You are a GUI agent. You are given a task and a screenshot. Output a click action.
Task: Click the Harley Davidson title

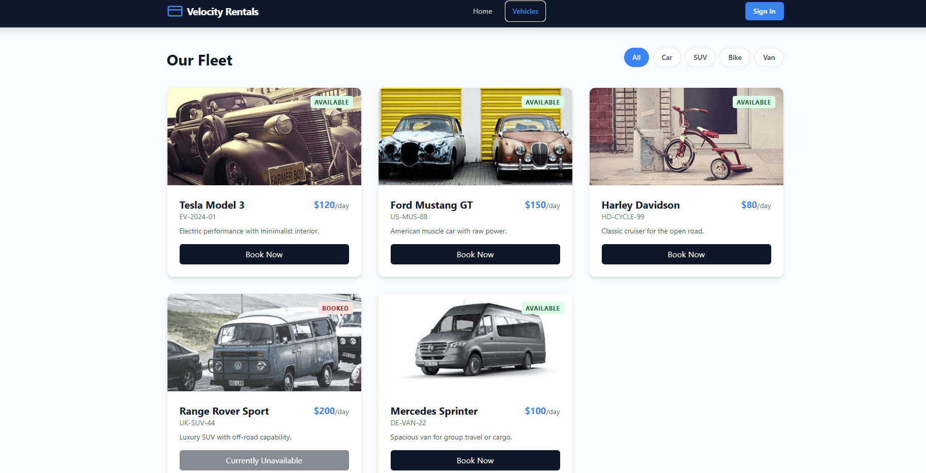click(641, 205)
